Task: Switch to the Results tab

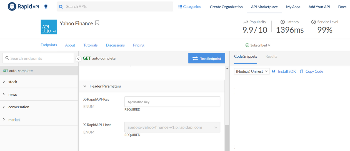Action: click(271, 57)
